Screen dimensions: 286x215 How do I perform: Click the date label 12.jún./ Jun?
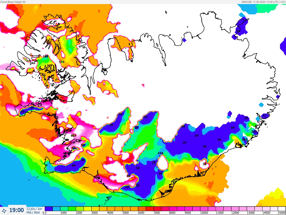(x=34, y=209)
